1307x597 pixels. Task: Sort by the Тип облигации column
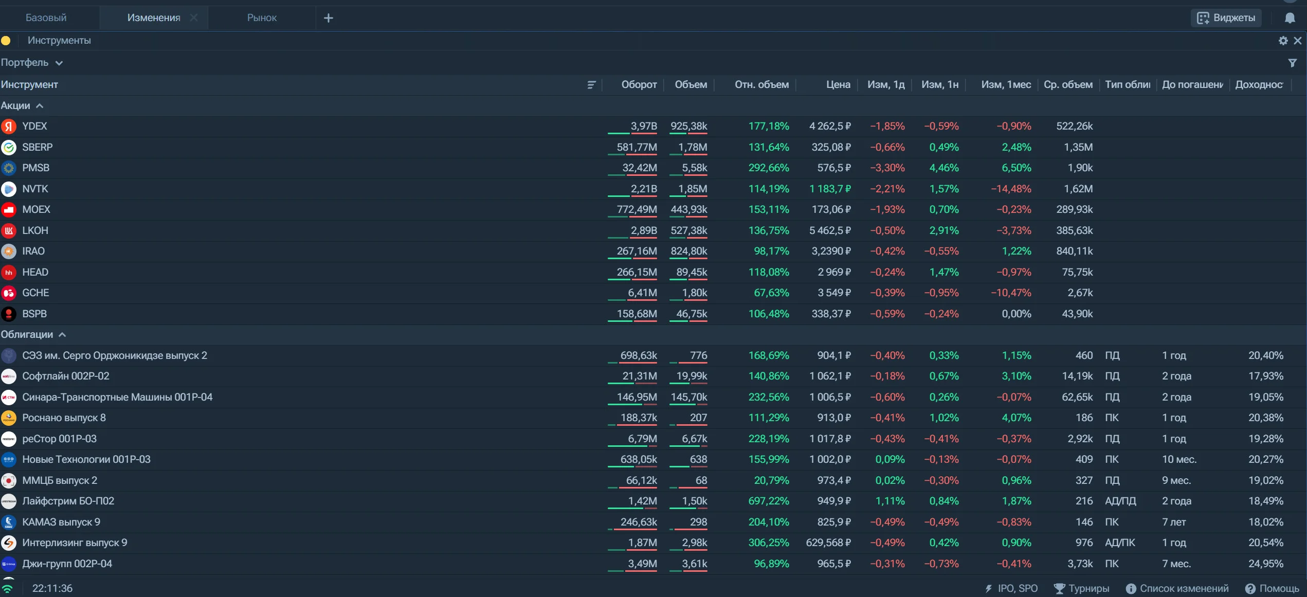point(1128,85)
